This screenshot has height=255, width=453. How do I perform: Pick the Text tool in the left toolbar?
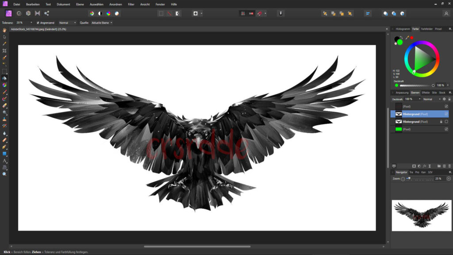[4, 160]
